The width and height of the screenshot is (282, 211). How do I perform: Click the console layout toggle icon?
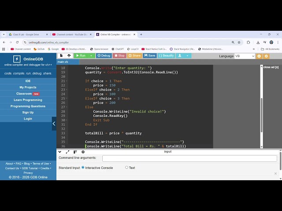[75, 152]
